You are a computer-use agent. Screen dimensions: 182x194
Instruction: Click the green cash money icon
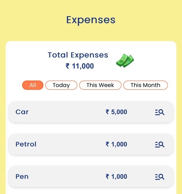[x=125, y=60]
